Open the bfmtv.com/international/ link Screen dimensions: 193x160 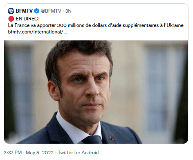(37, 32)
